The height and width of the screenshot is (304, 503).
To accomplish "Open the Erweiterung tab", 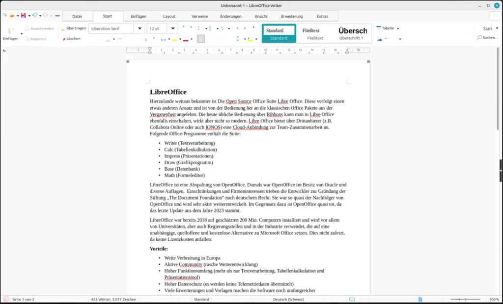I will [x=292, y=16].
